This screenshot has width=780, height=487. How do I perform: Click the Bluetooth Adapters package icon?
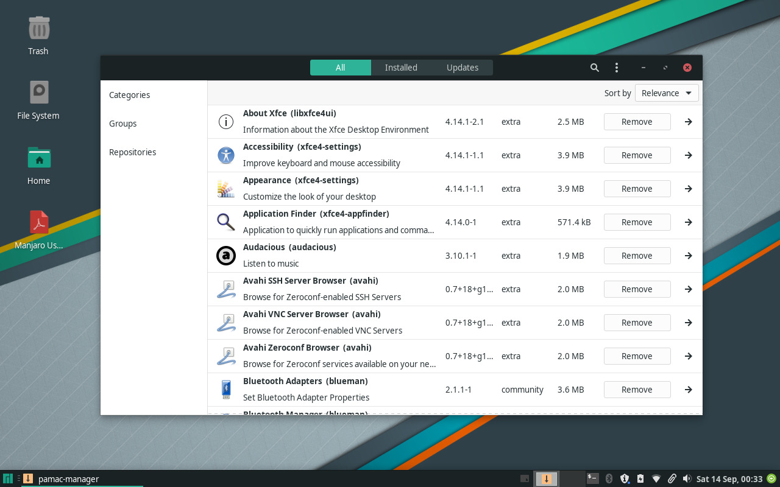226,389
